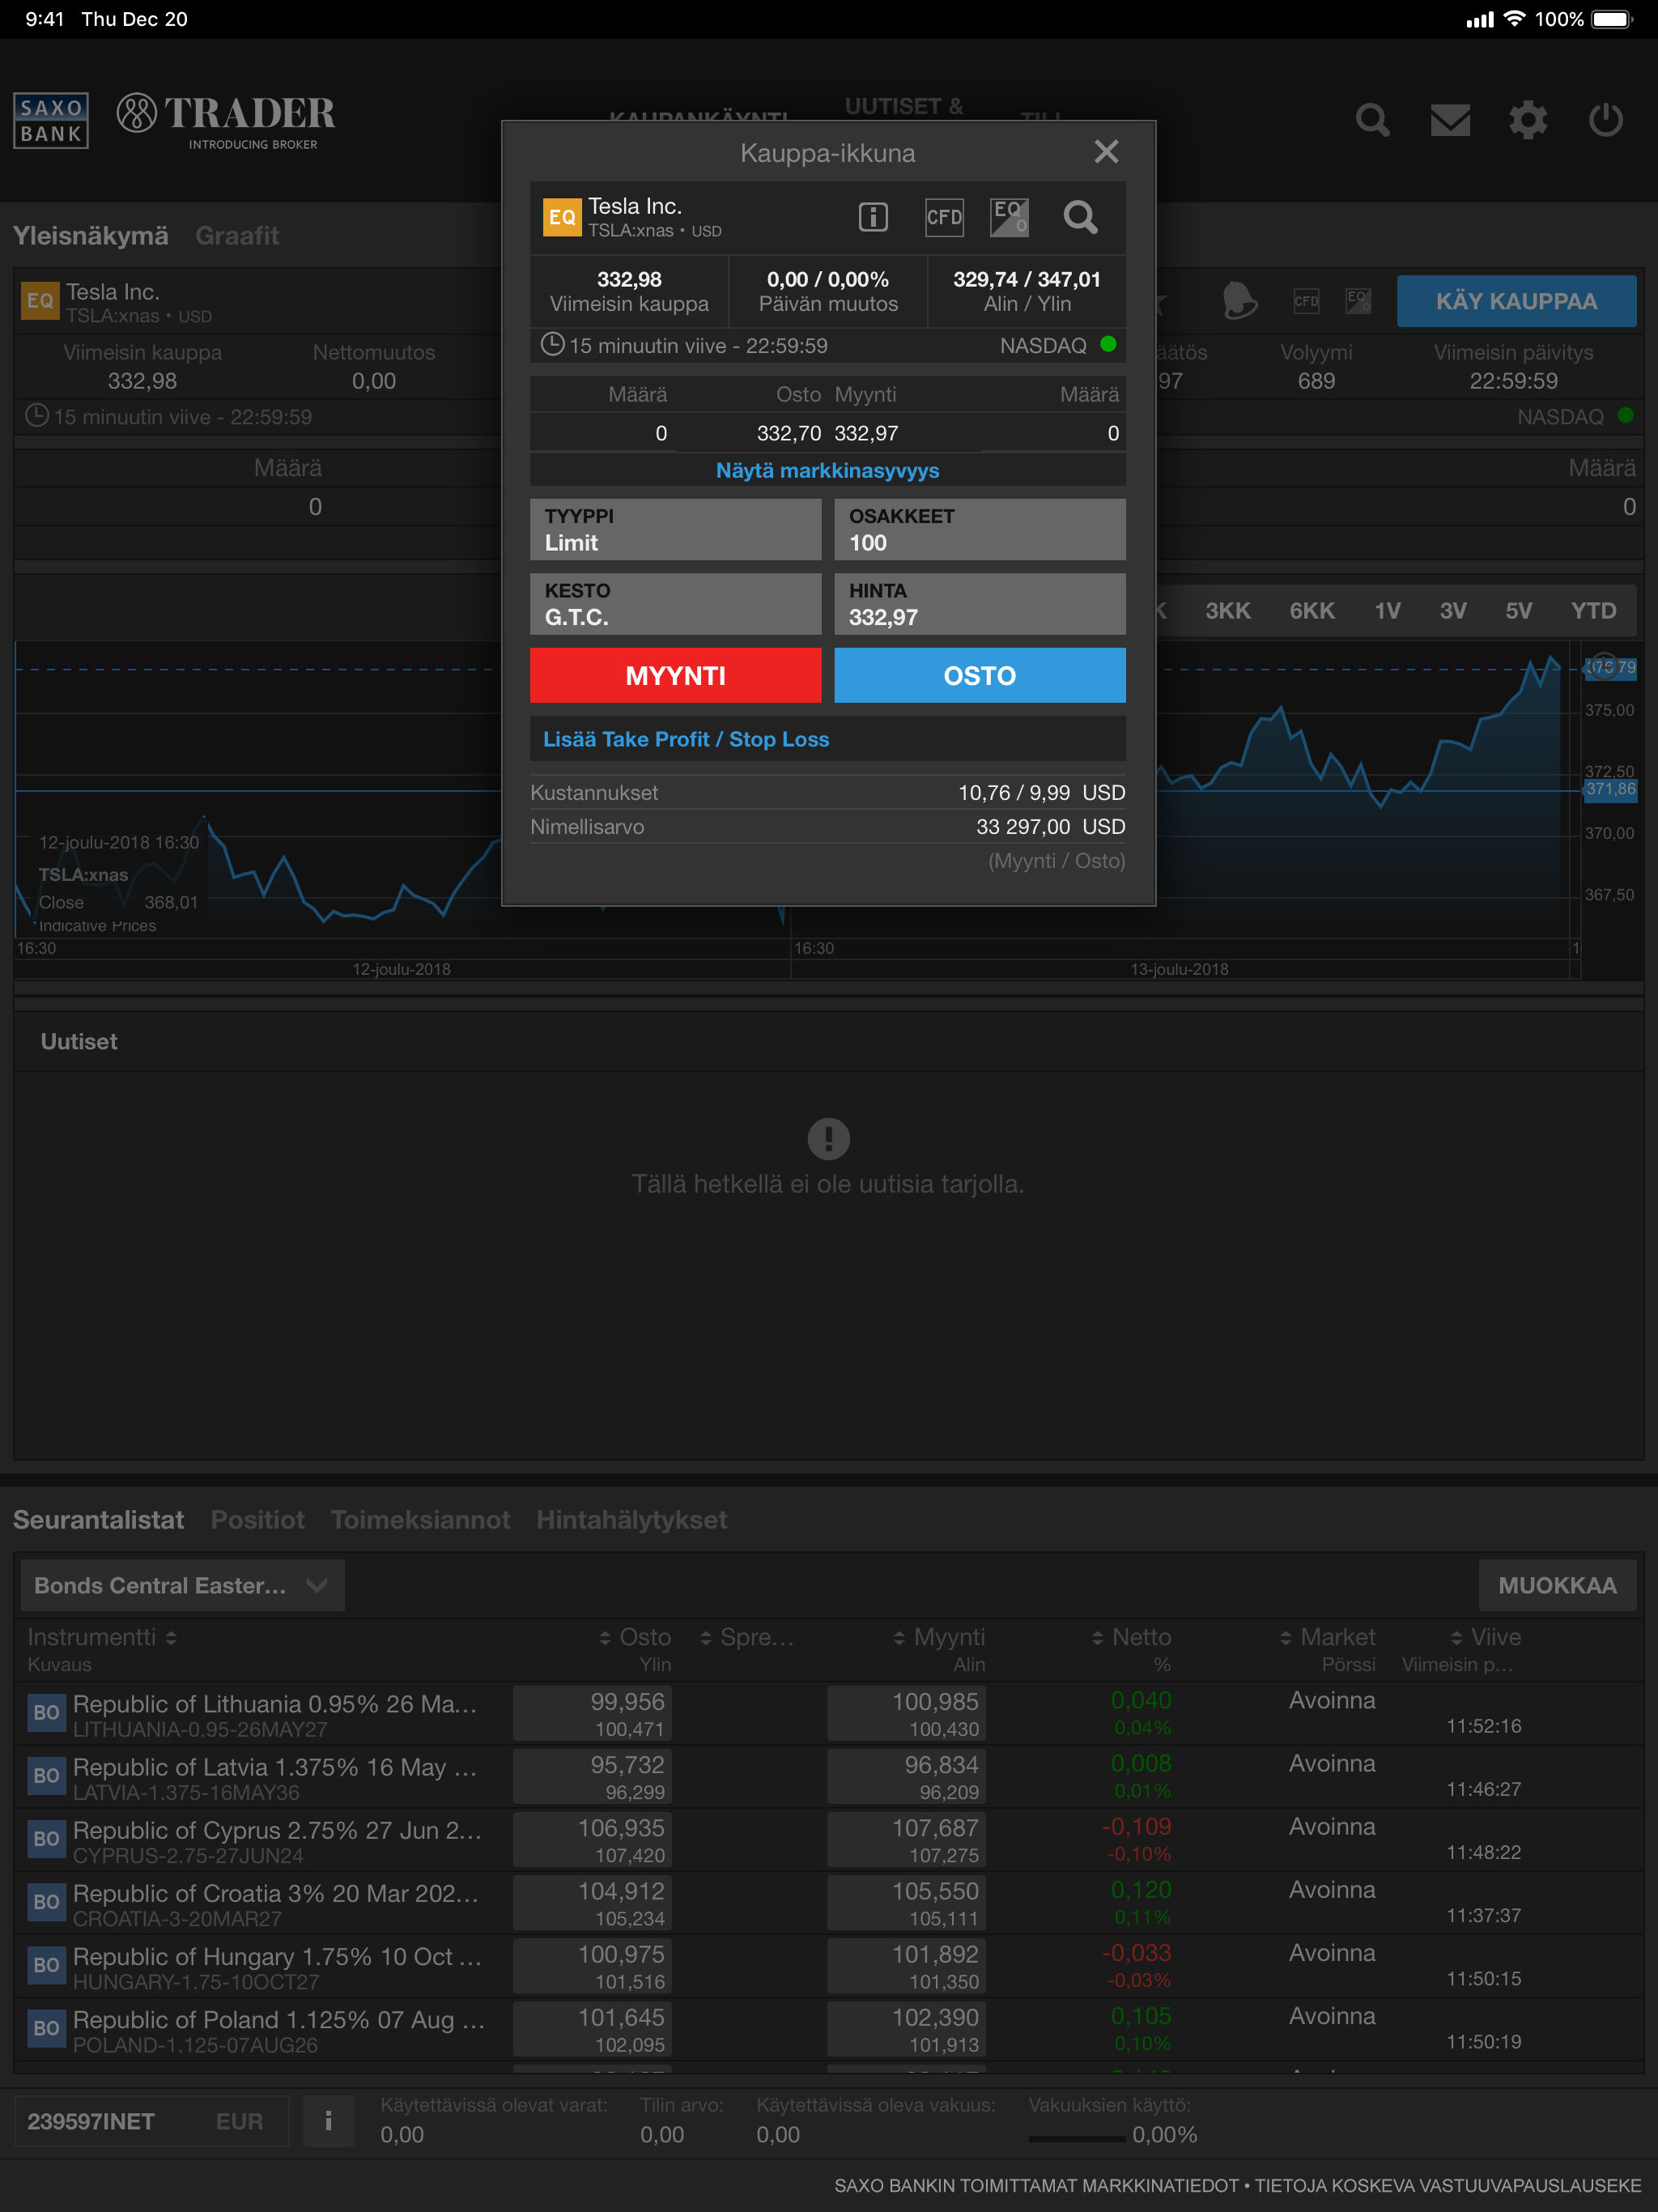Select 3V chart range
This screenshot has width=1658, height=2212.
click(1452, 611)
